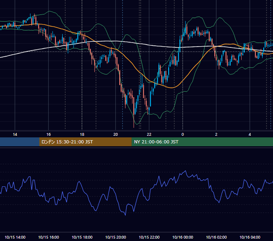Click the 14 hour label on price chart axis
The height and width of the screenshot is (241, 273).
coord(15,135)
